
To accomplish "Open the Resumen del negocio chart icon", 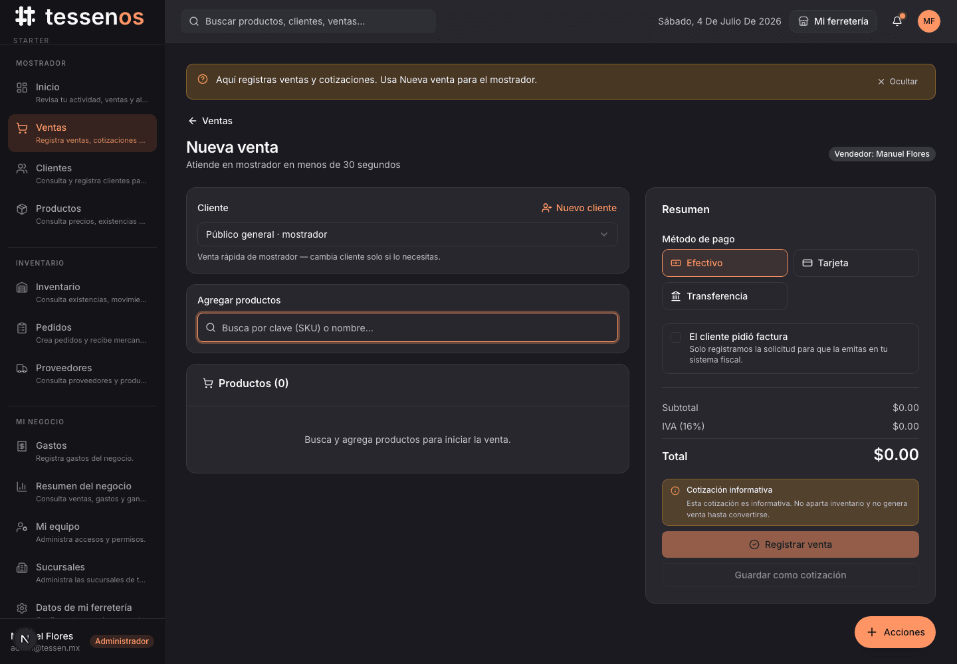I will [x=22, y=487].
